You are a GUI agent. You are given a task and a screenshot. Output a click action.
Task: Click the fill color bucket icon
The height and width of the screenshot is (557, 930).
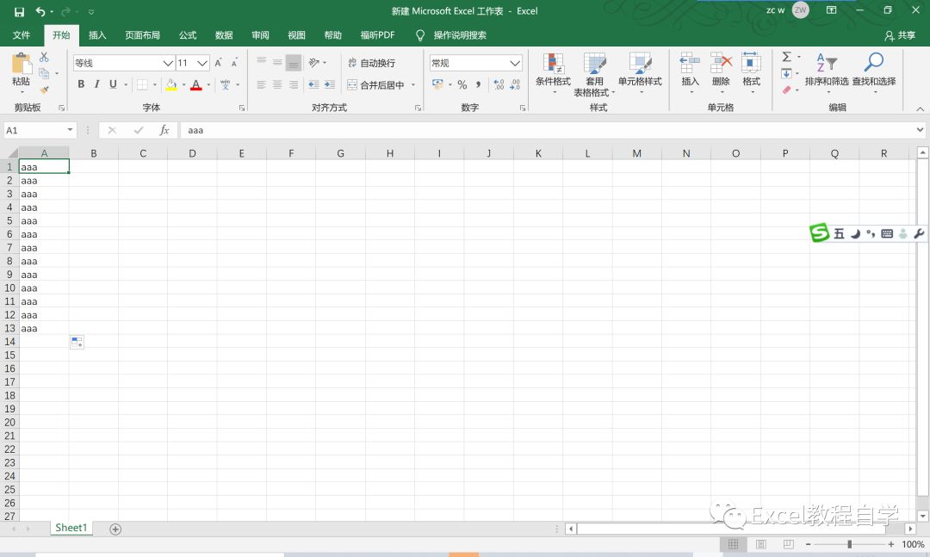tap(170, 84)
